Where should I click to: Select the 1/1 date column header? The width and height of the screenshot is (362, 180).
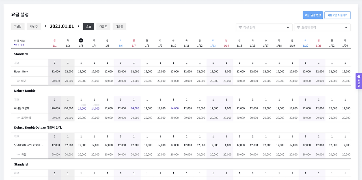[55, 46]
